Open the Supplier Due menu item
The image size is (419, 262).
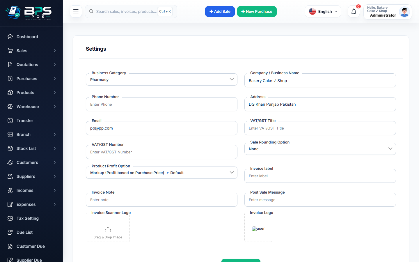click(31, 260)
